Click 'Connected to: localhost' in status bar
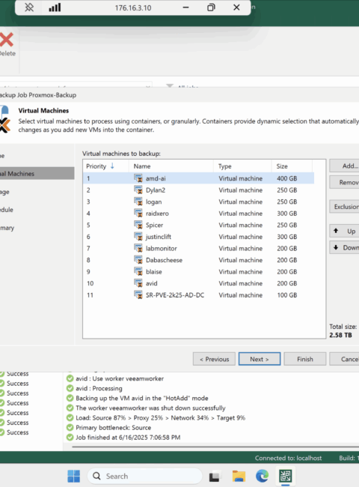359x487 pixels. coord(288,458)
